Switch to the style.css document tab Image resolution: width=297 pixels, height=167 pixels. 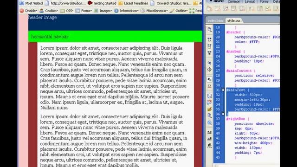[234, 20]
